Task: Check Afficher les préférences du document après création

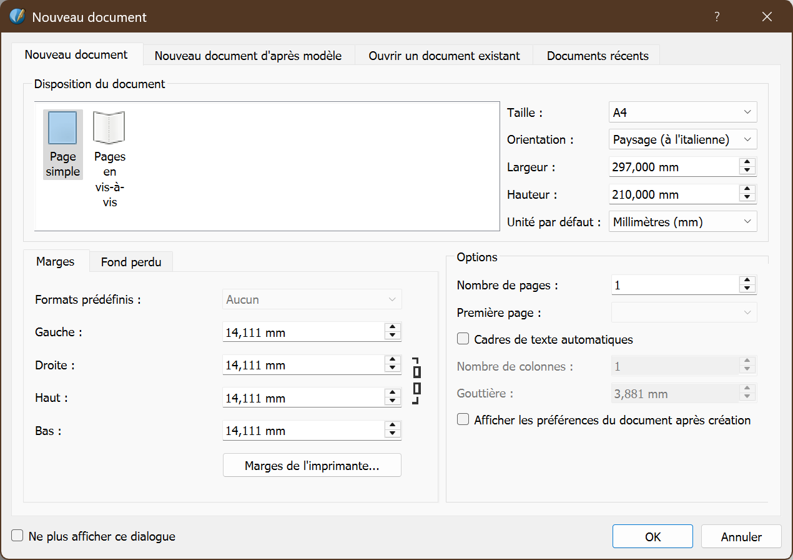Action: (x=463, y=420)
